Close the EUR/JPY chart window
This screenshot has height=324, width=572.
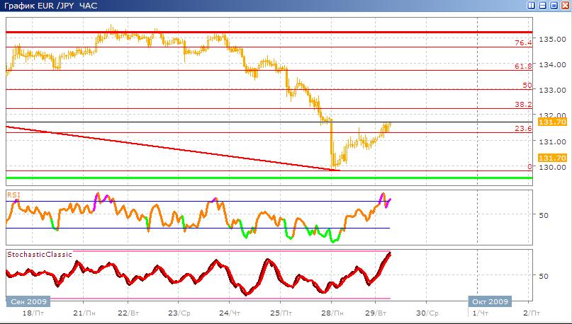click(x=565, y=5)
